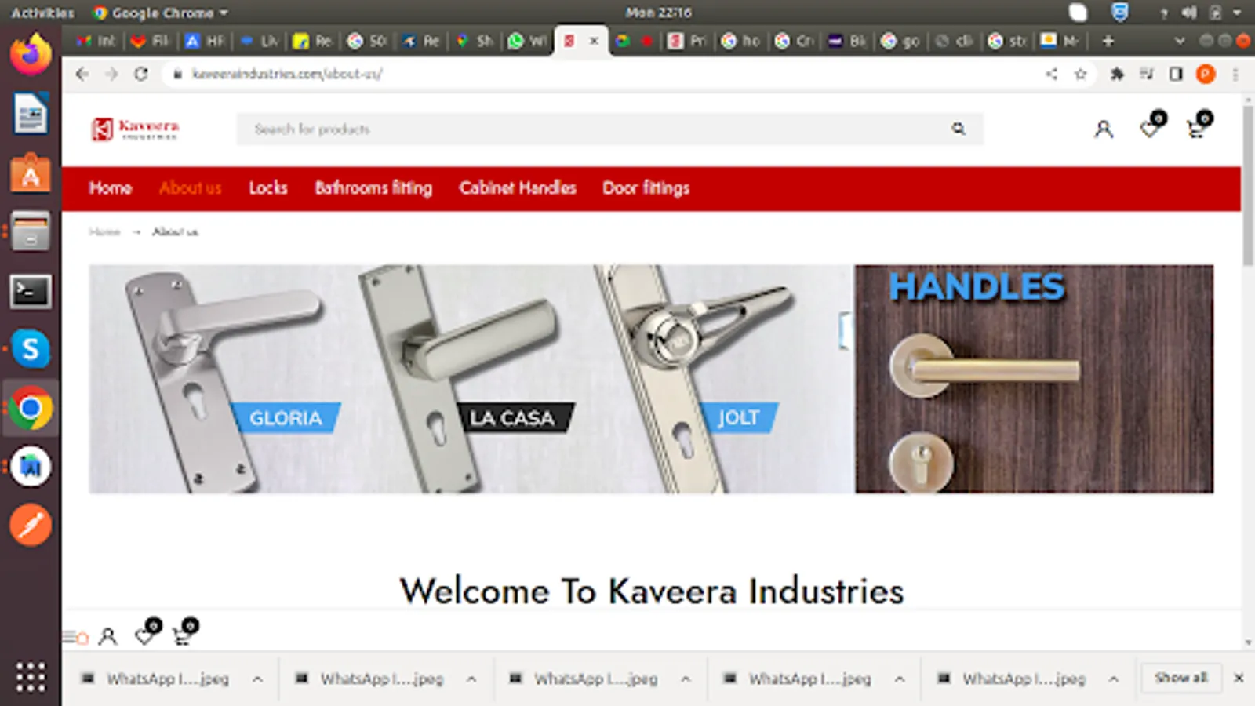Click the 'Welcome To Kaveera Industries' heading
Image resolution: width=1255 pixels, height=706 pixels.
(x=652, y=591)
